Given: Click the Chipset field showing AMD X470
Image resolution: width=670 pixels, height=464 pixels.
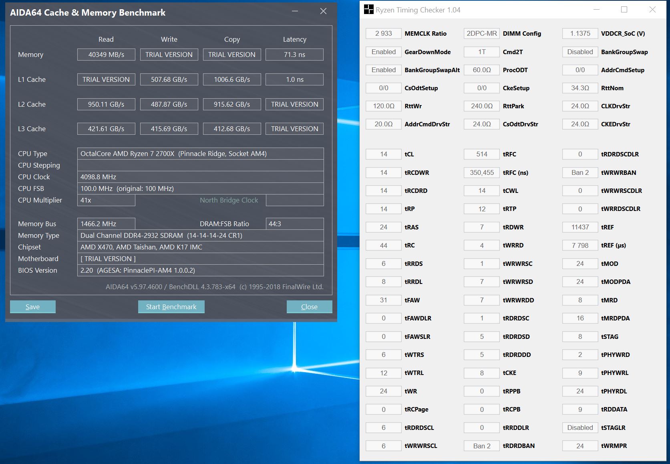Looking at the screenshot, I should tap(200, 247).
